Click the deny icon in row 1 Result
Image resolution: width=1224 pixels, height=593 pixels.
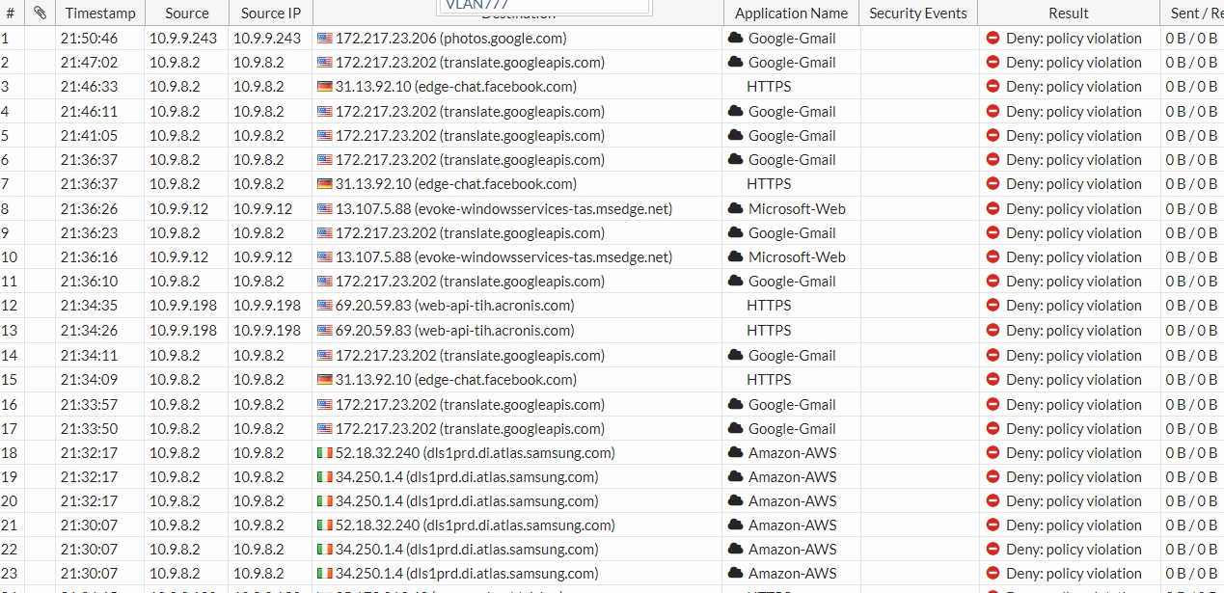pos(993,39)
